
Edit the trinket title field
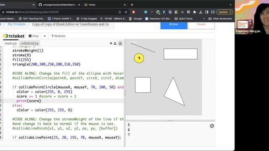71,24
